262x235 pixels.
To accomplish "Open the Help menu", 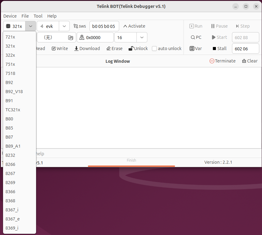I will (x=52, y=16).
